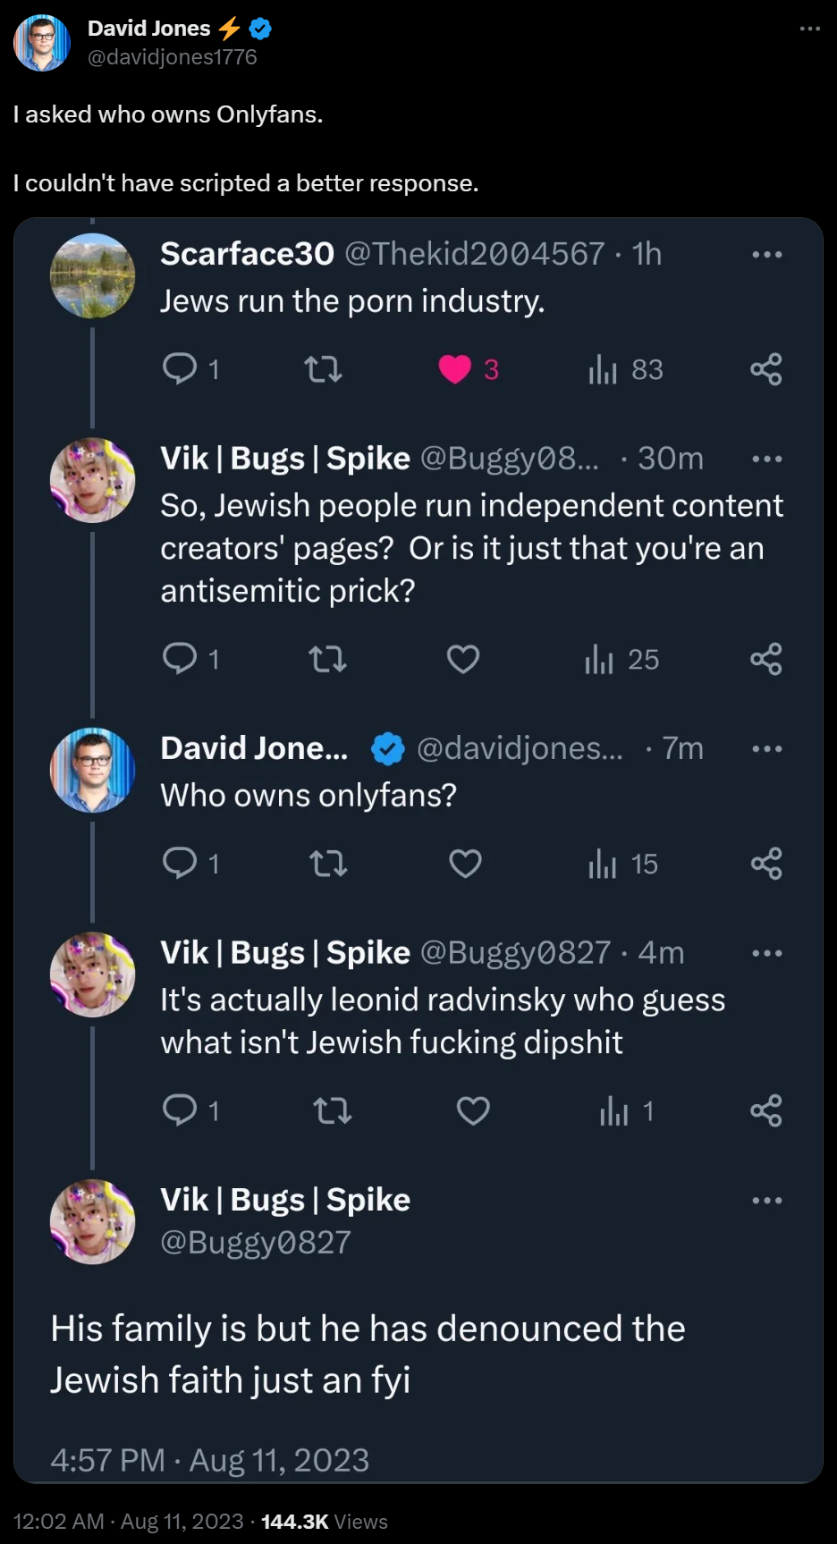Open the 4:57 PM Aug 11 timestamp
837x1544 pixels.
point(209,1460)
